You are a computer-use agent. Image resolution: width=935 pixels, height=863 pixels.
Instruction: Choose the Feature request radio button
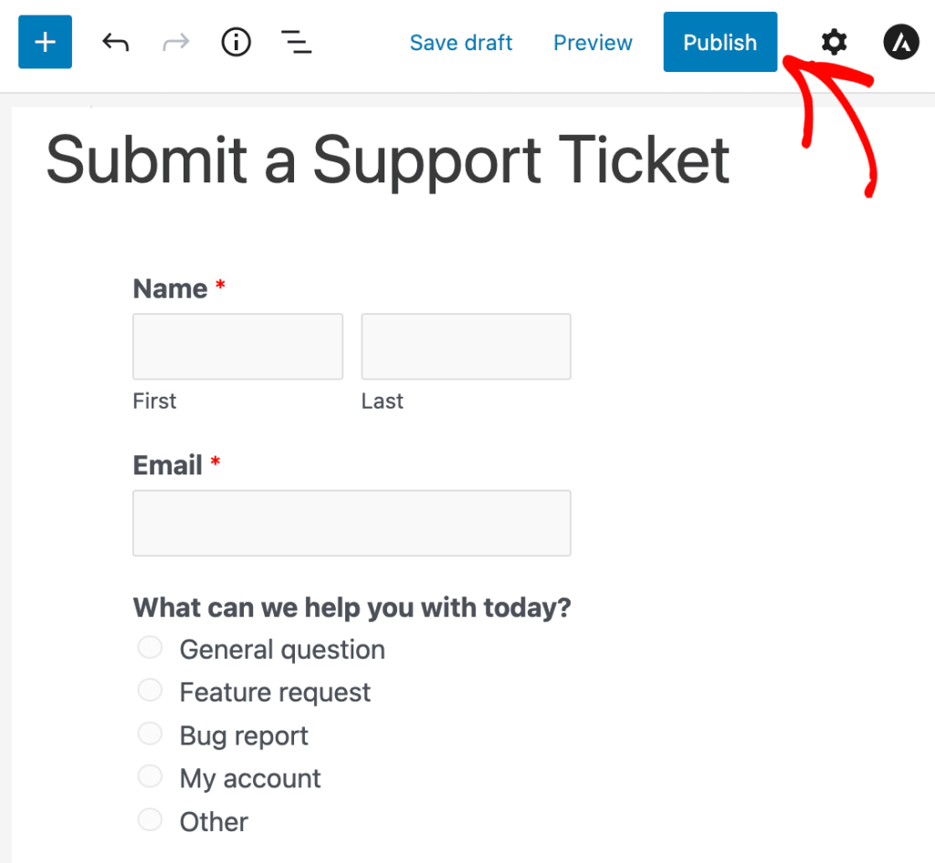tap(150, 691)
